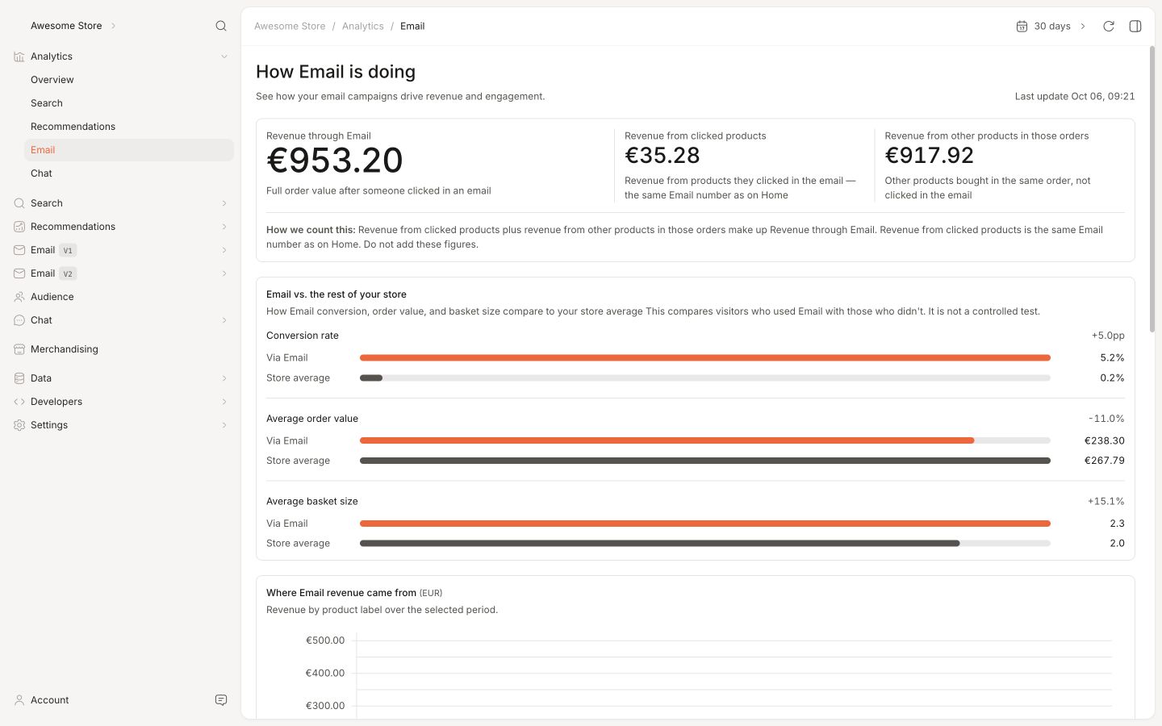This screenshot has height=726, width=1162.
Task: Click the Data database icon
Action: click(x=19, y=378)
